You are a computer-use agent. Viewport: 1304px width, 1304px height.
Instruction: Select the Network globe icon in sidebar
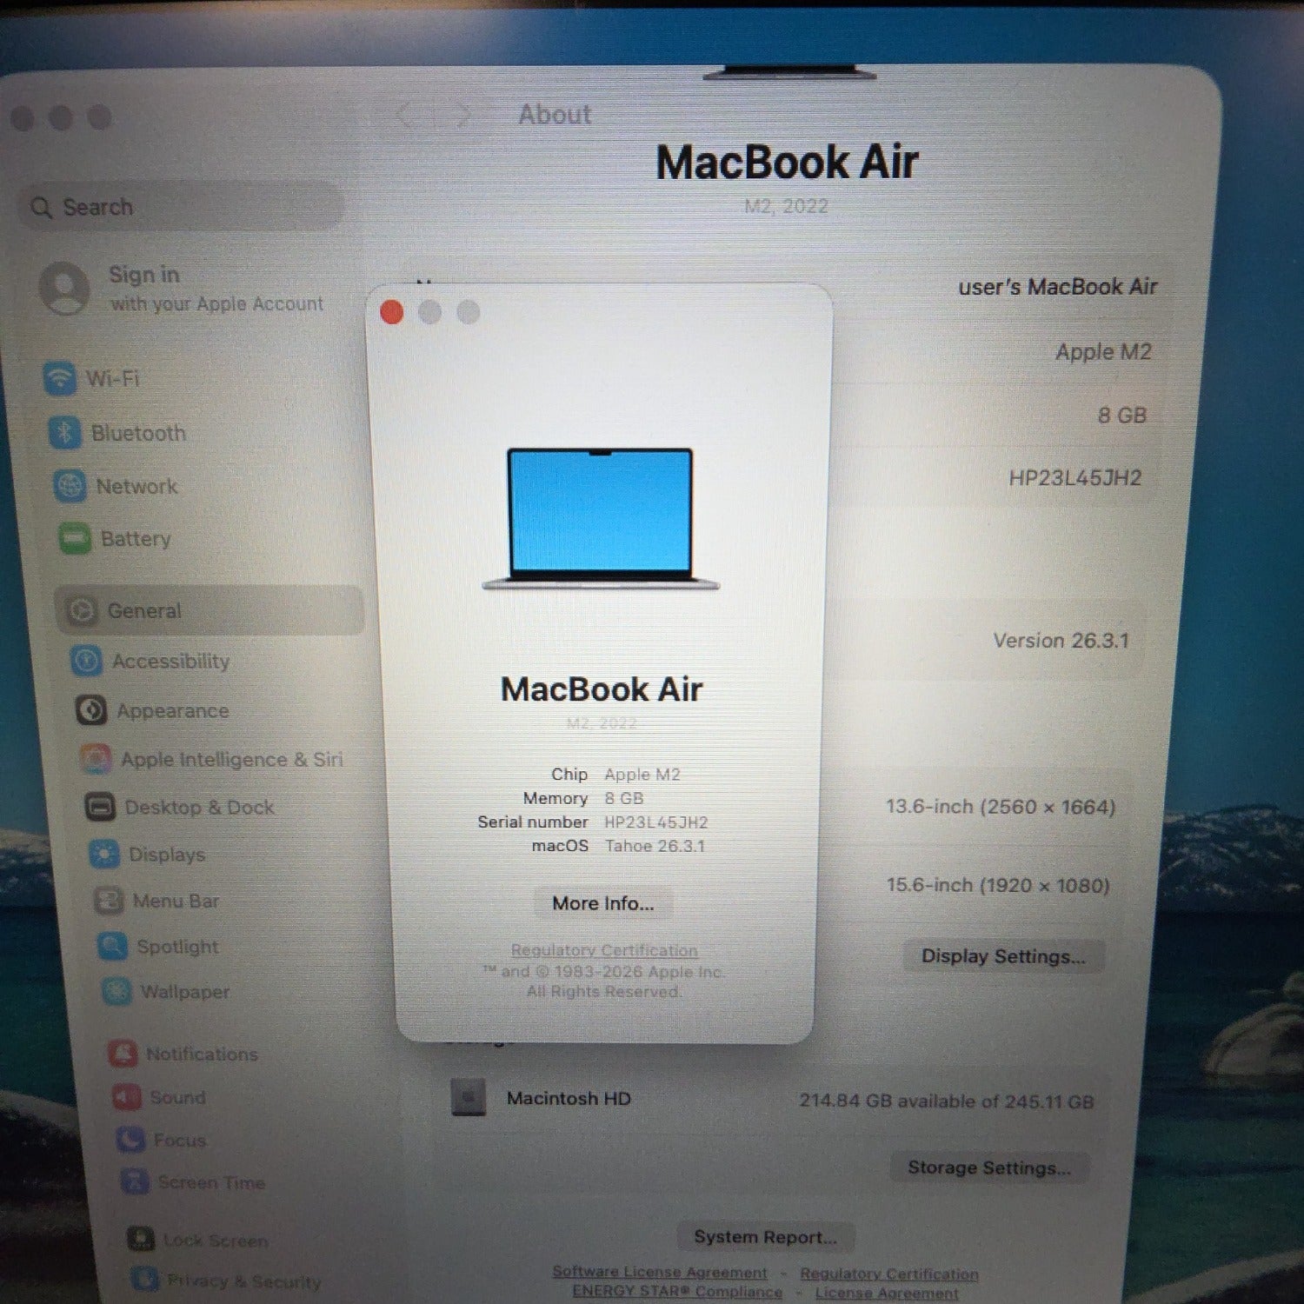70,486
